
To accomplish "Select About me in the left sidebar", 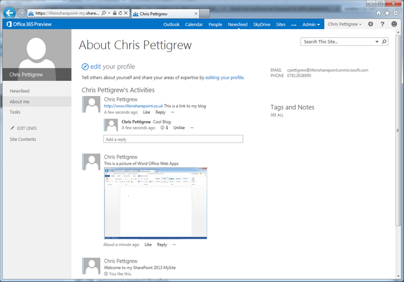I will [37, 102].
